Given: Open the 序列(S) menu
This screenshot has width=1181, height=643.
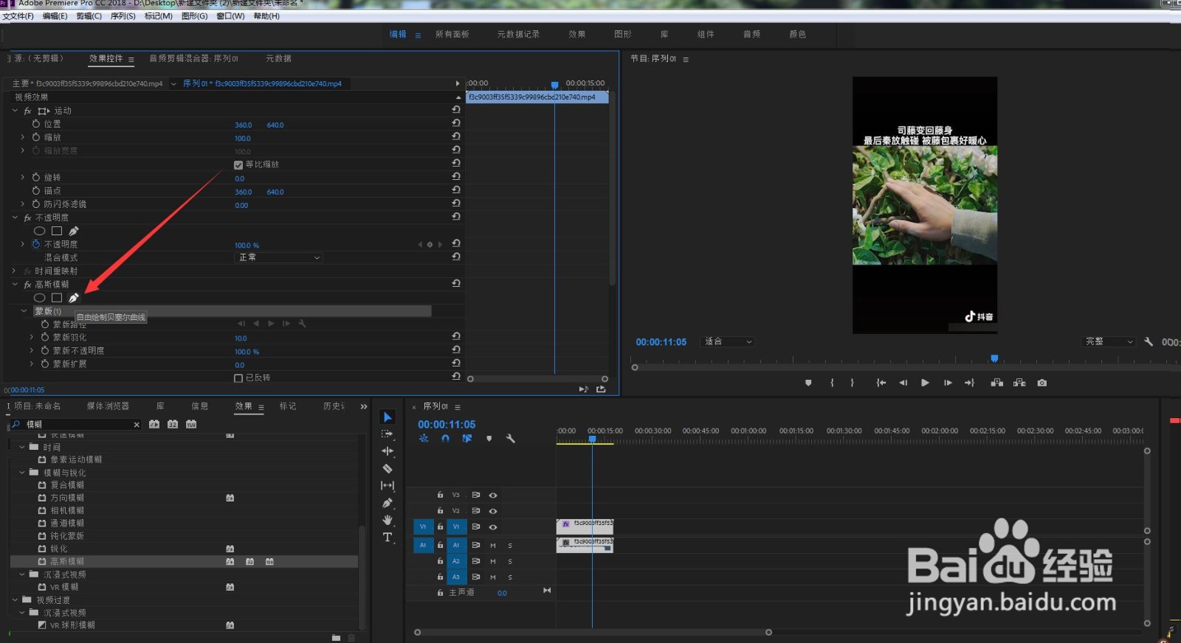Looking at the screenshot, I should [x=123, y=15].
